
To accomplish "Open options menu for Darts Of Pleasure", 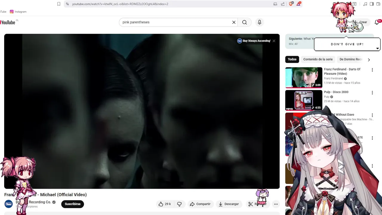I will pyautogui.click(x=372, y=70).
